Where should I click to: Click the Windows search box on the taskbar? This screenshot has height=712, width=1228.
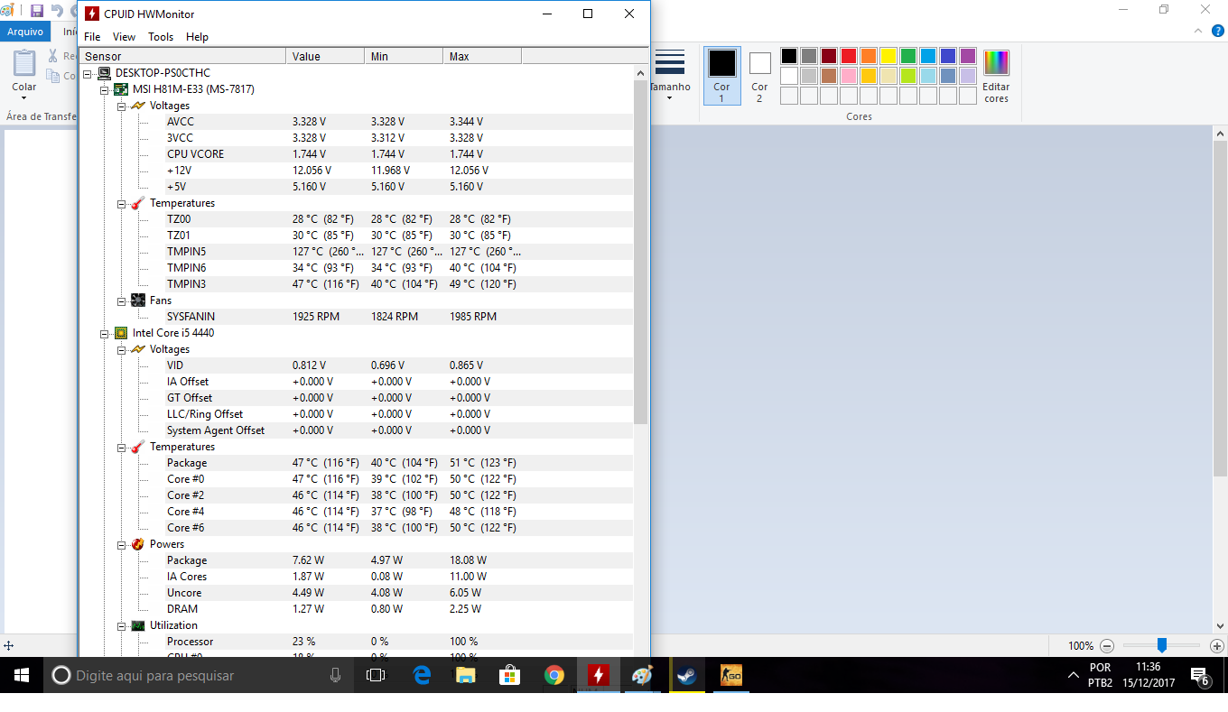click(x=199, y=675)
